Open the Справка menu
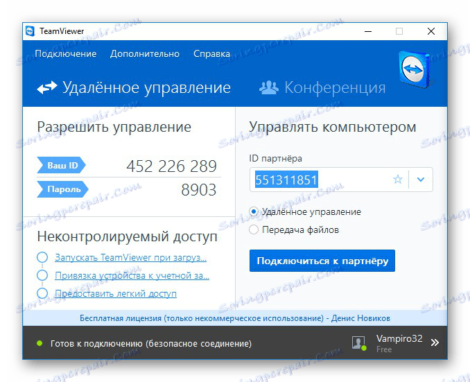This screenshot has width=470, height=382. coord(211,53)
